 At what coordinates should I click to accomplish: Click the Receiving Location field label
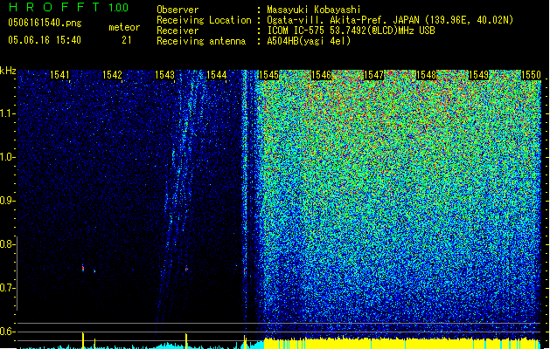pyautogui.click(x=204, y=20)
